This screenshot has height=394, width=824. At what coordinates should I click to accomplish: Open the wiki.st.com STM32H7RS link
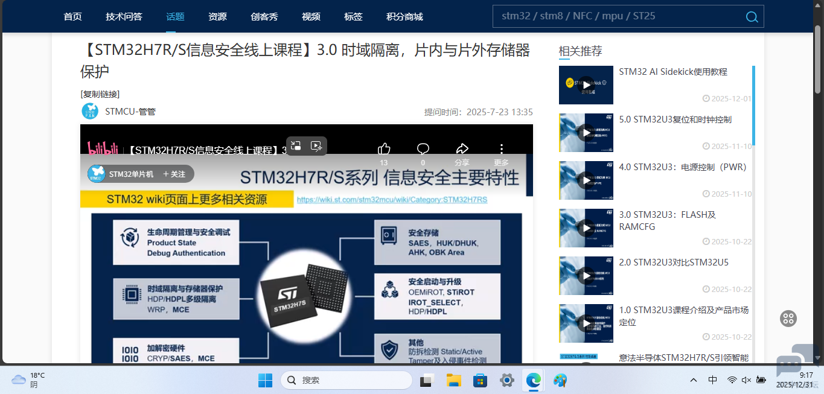click(x=392, y=199)
